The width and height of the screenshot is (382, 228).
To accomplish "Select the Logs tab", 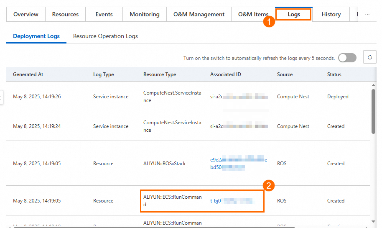I will point(293,14).
